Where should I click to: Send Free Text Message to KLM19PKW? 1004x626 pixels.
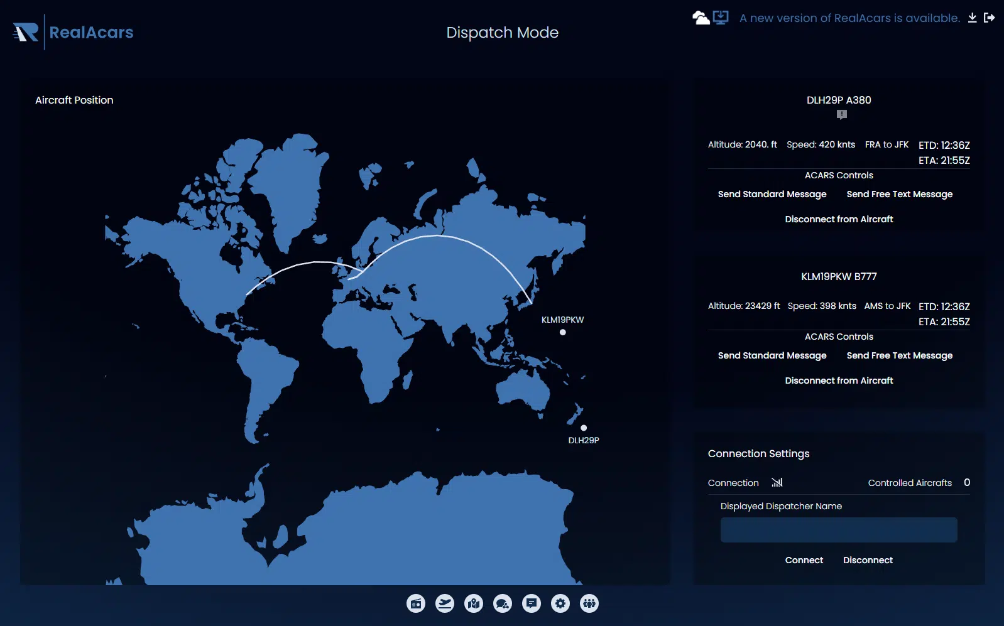tap(899, 356)
